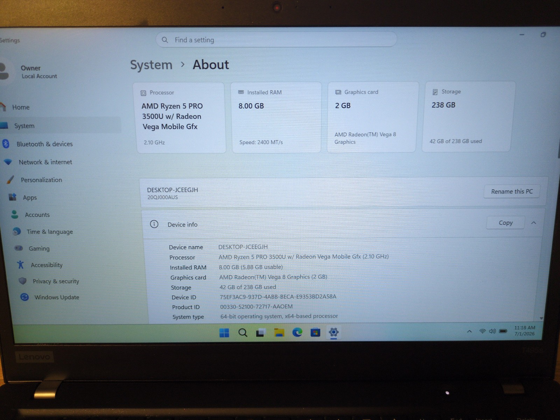Select System in the sidebar
The height and width of the screenshot is (420, 560).
59,126
